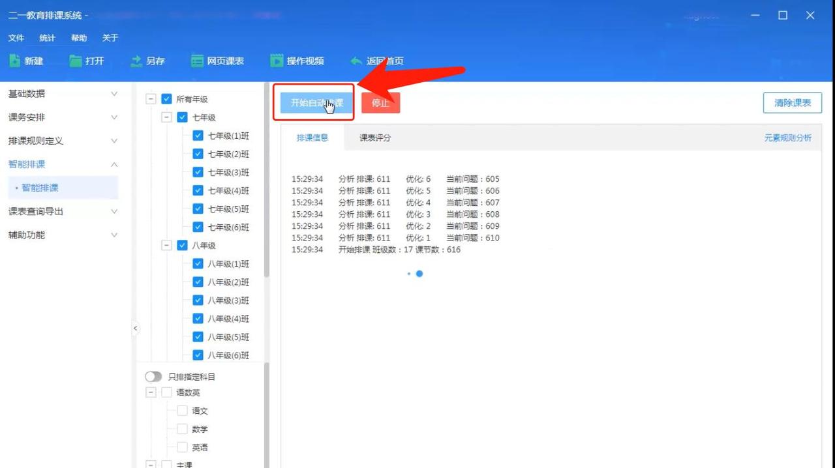Enable the 只排指定科目 toggle switch
The width and height of the screenshot is (835, 468).
click(153, 377)
